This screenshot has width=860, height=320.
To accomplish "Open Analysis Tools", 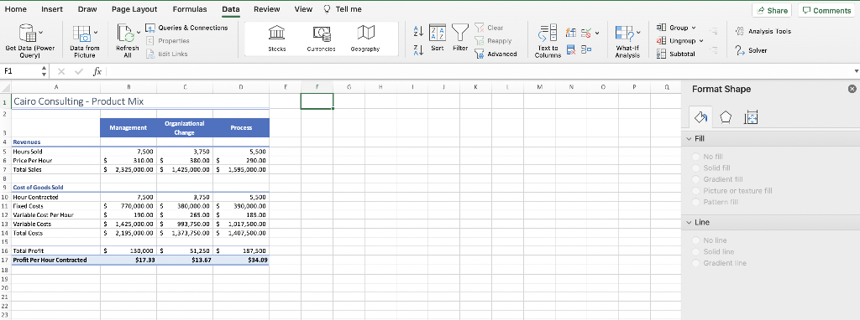I will [x=763, y=31].
